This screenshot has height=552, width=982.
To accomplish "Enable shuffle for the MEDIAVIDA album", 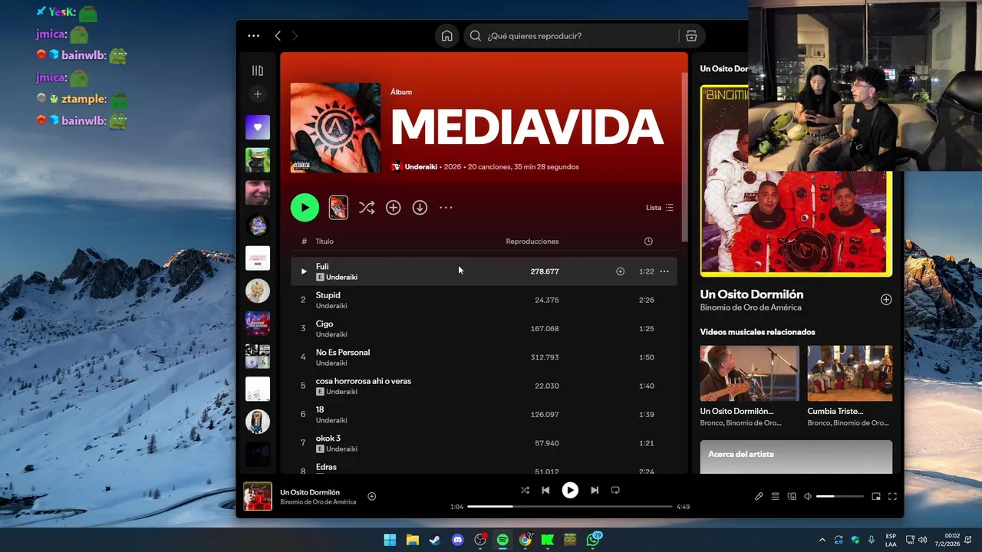I will 367,207.
